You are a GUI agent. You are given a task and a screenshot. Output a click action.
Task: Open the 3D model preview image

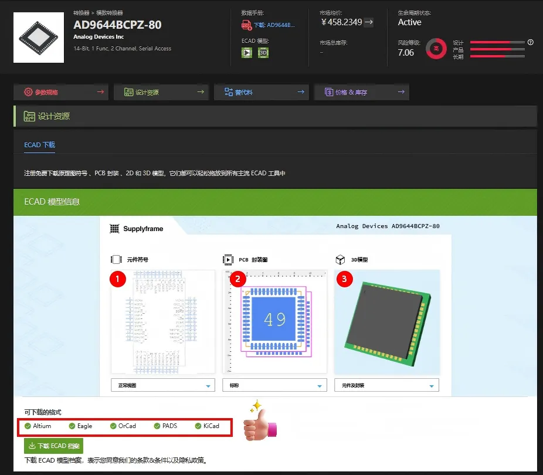click(387, 322)
